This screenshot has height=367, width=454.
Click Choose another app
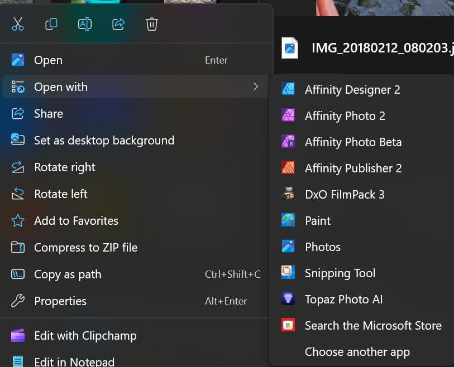(x=357, y=352)
